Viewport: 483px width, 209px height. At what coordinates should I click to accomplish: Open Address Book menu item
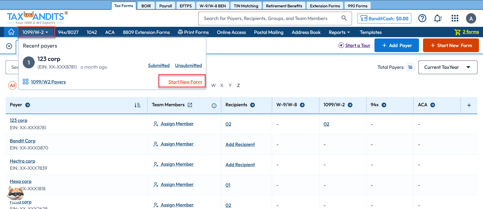tap(306, 32)
